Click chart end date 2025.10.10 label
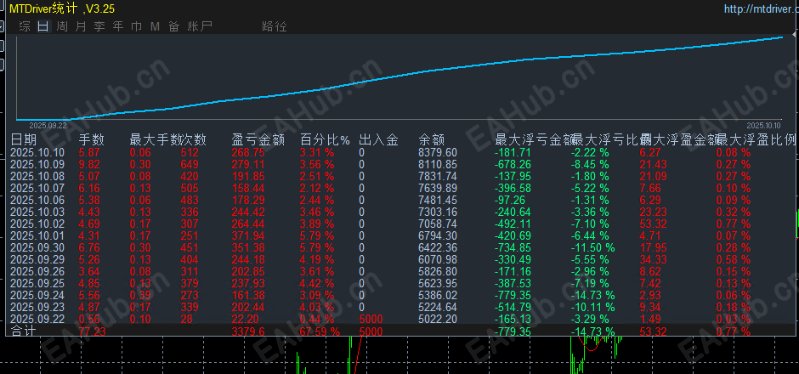This screenshot has width=799, height=374. [x=763, y=125]
